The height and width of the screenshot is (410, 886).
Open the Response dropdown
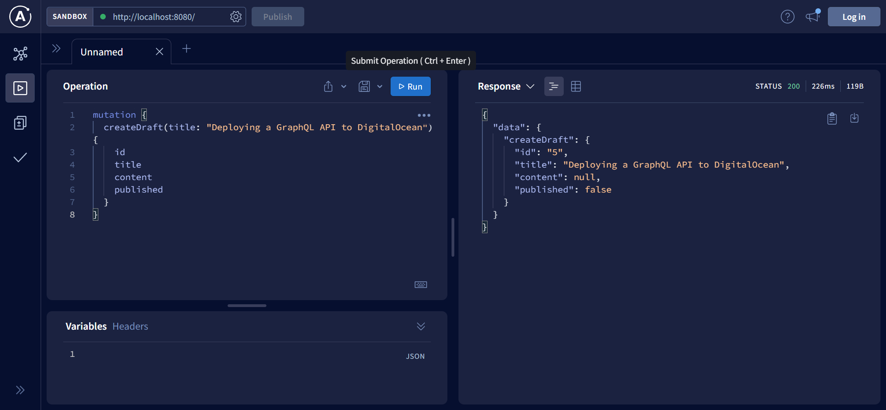506,86
